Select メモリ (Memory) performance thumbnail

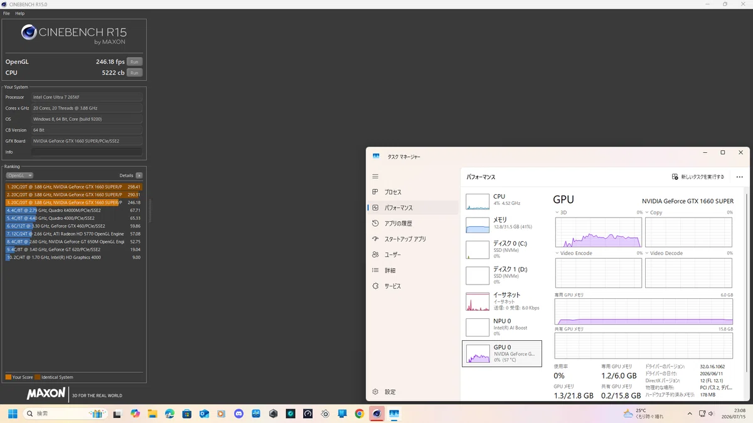[x=503, y=224]
